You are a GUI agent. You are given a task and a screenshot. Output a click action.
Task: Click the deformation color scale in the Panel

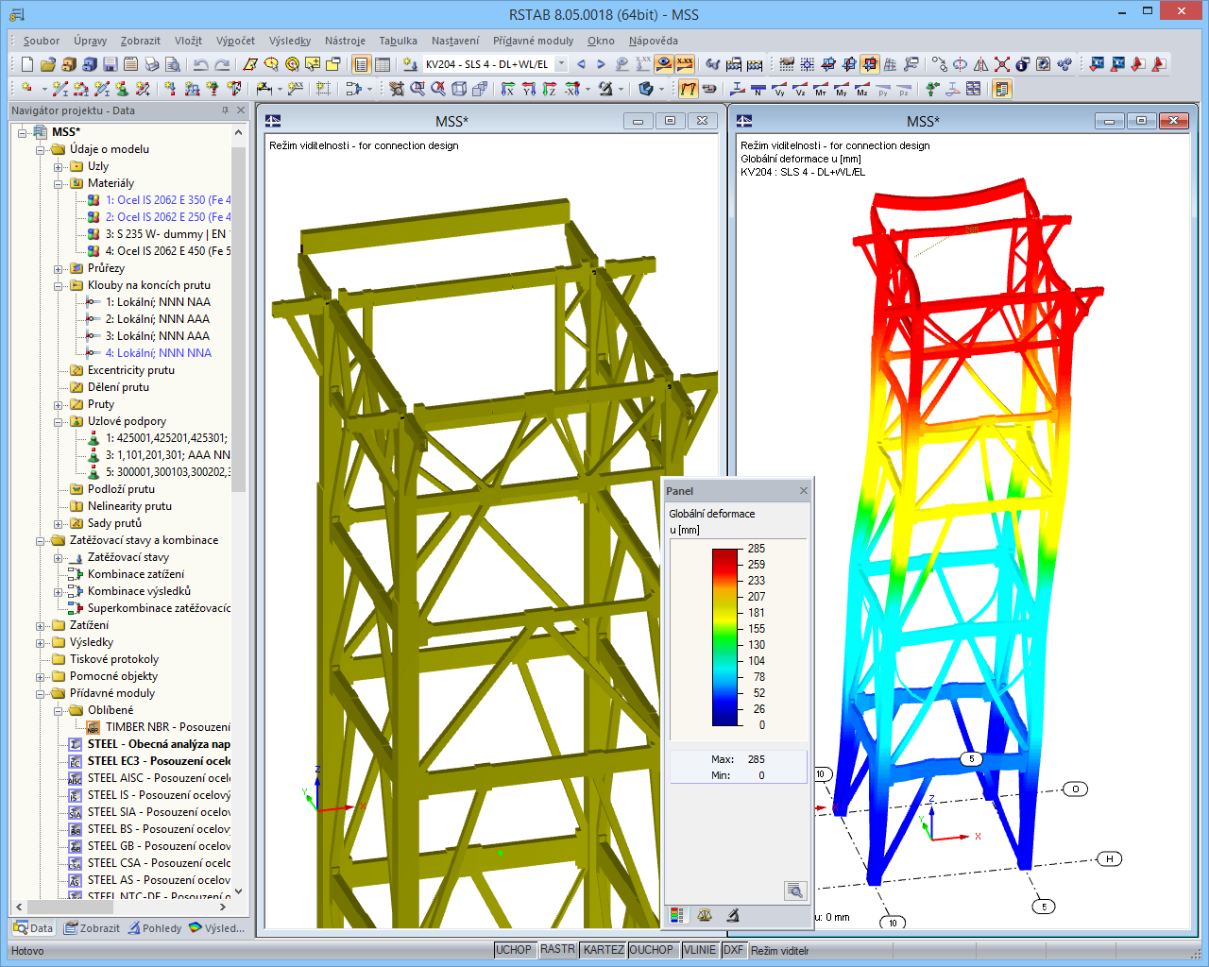coord(725,633)
